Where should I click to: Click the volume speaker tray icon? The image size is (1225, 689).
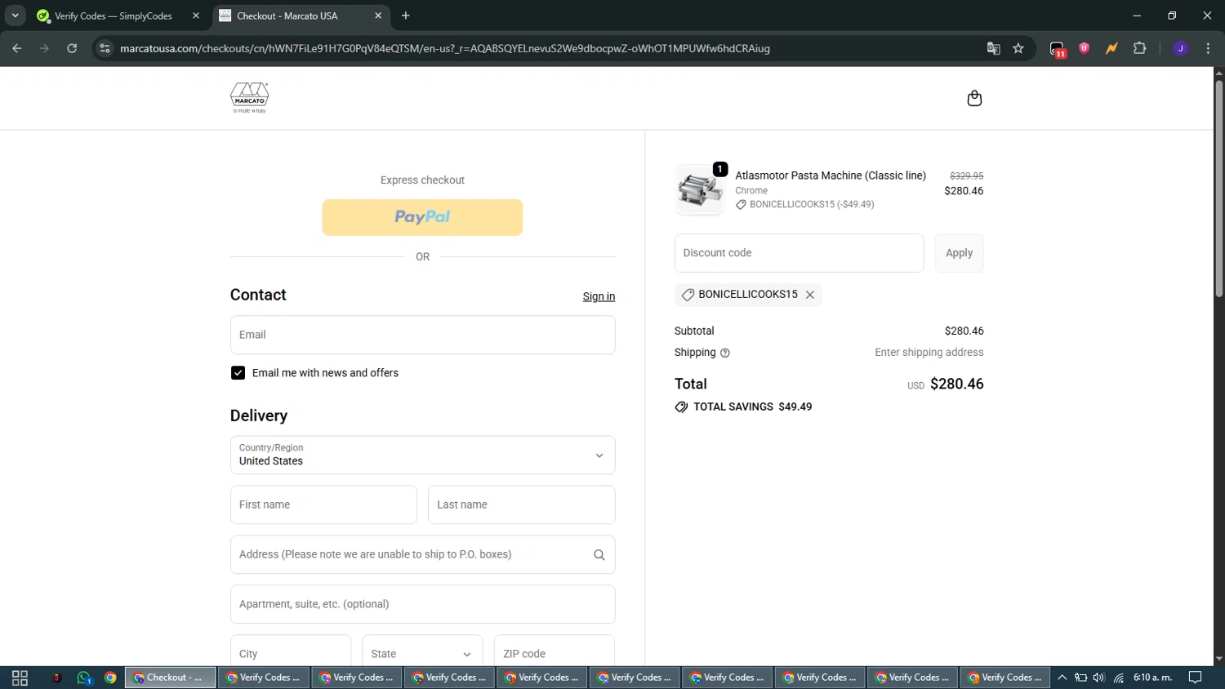(1099, 678)
